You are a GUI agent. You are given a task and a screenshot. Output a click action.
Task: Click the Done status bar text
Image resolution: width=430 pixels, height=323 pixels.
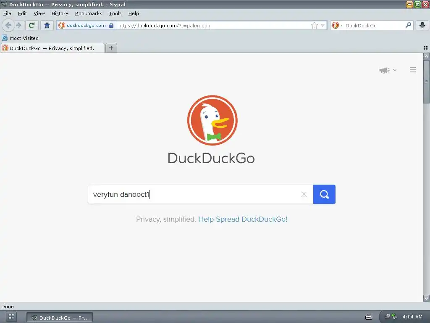point(8,307)
